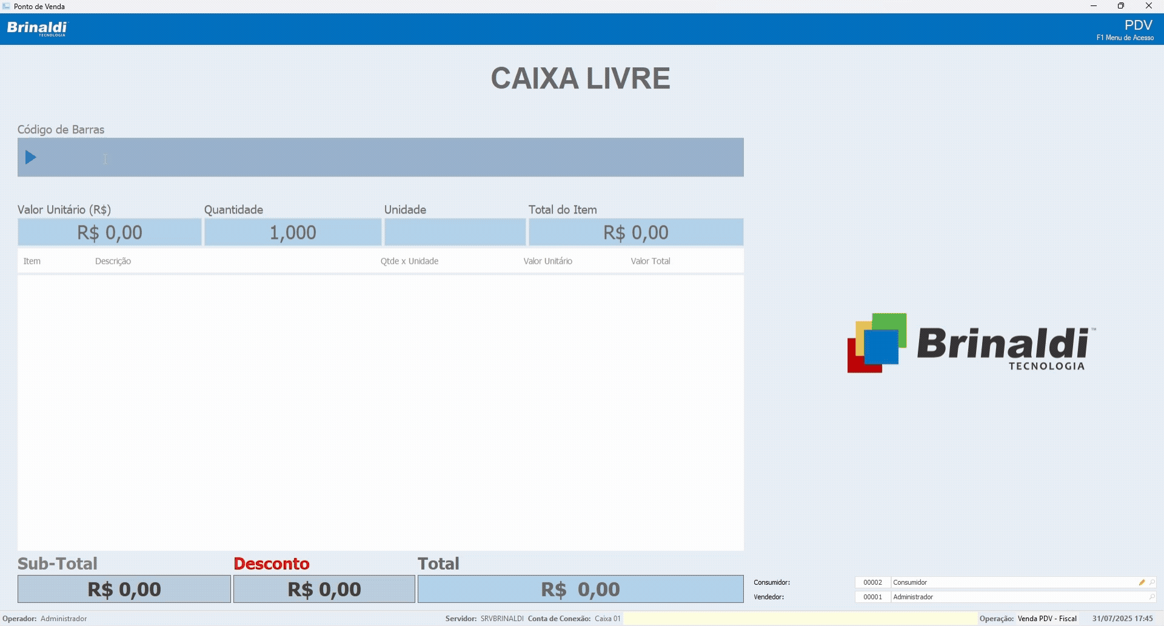This screenshot has height=626, width=1164.
Task: Click the Qtde x Unidade column header
Action: tap(409, 261)
